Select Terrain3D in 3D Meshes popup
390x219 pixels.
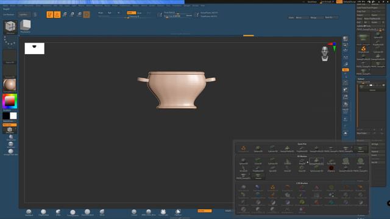pos(331,161)
